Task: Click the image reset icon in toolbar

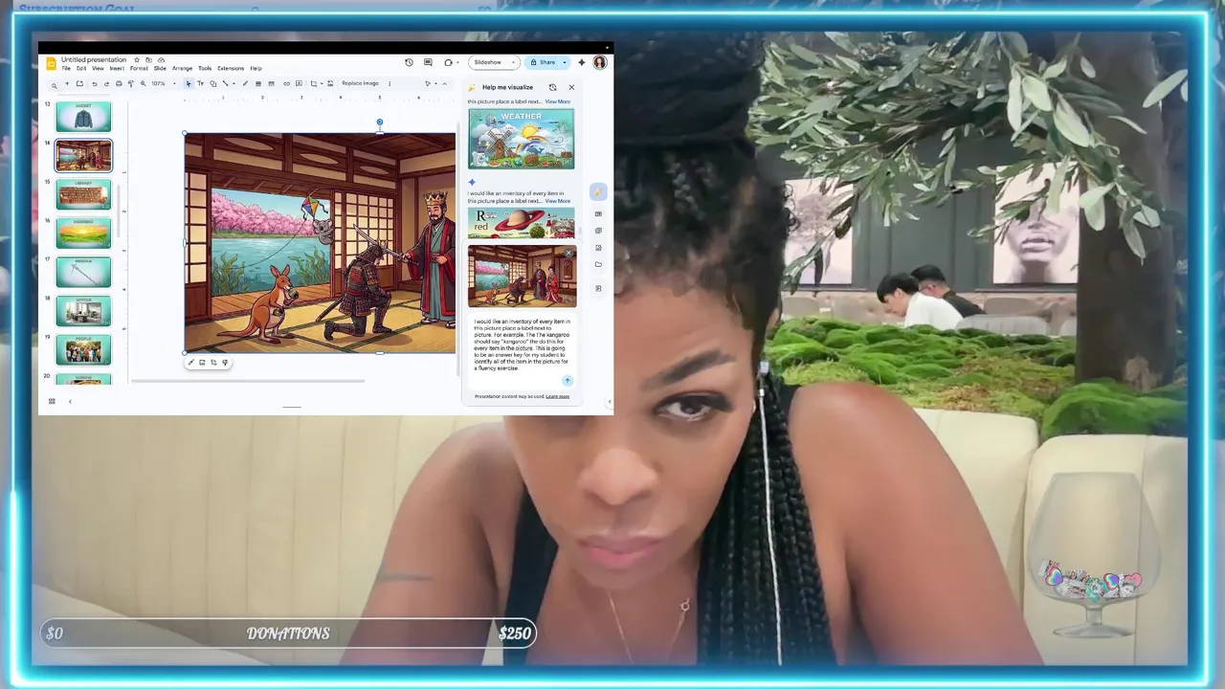Action: coord(330,83)
